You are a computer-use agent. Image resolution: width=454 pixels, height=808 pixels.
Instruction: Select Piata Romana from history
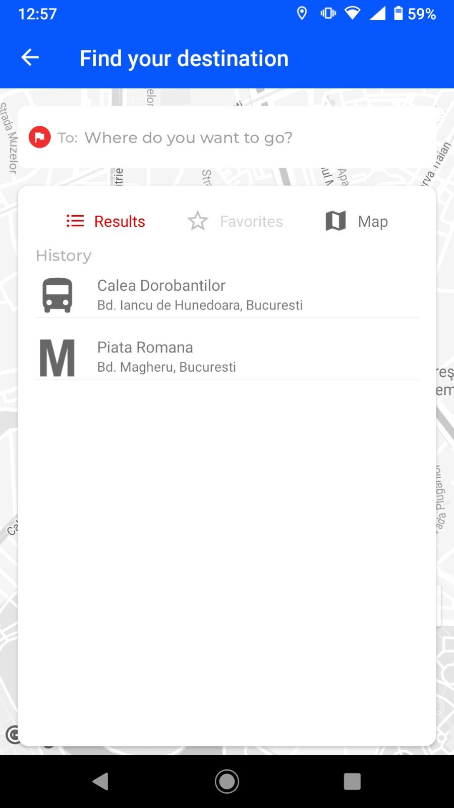(227, 358)
